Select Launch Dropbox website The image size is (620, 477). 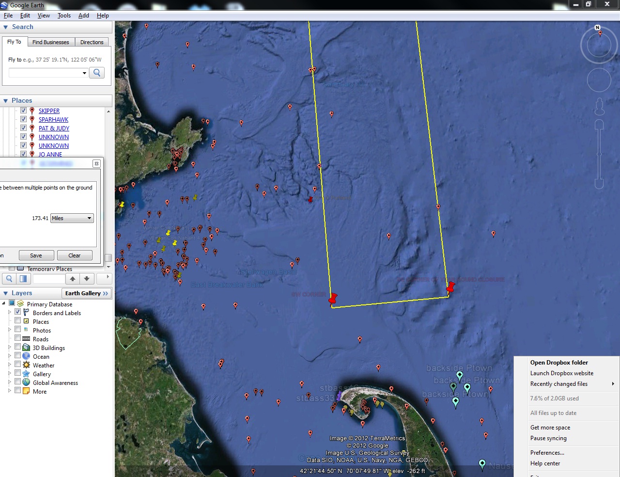coord(562,373)
